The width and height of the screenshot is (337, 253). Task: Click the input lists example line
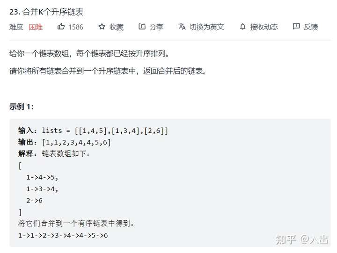[93, 130]
